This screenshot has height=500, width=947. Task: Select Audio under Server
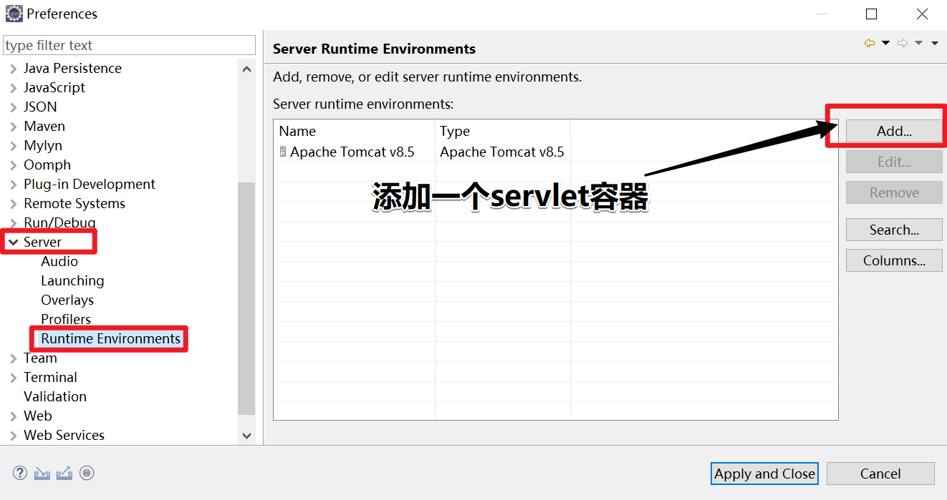(59, 261)
